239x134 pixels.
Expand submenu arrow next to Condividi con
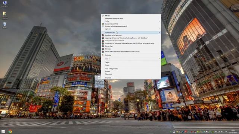pos(159,32)
